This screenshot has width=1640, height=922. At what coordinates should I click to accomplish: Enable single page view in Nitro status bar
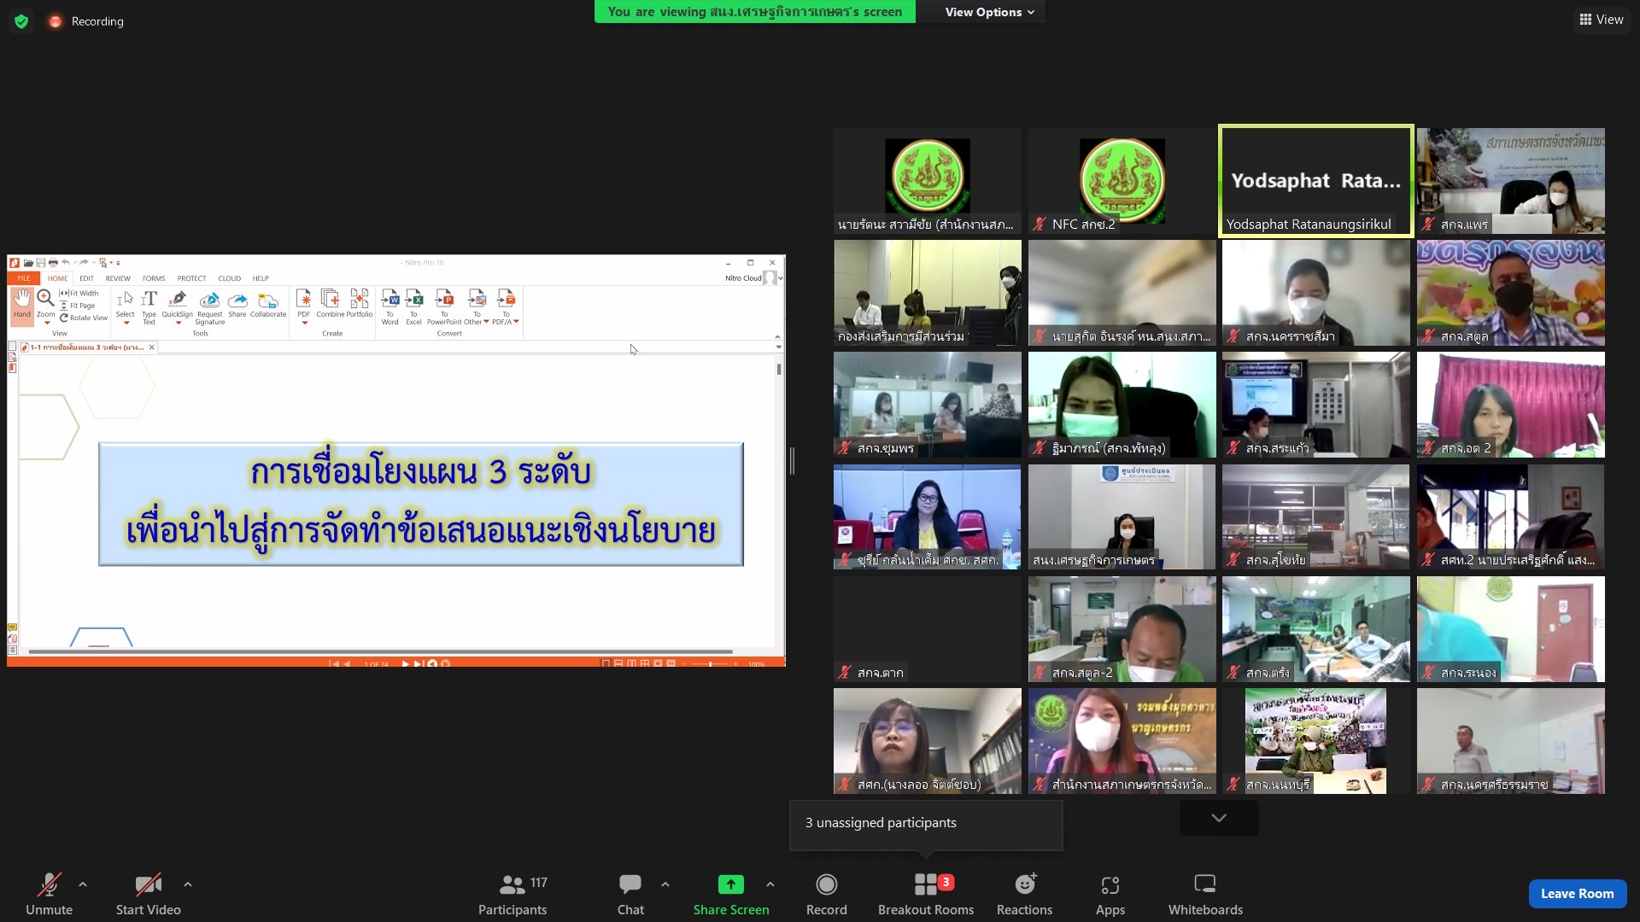(606, 663)
